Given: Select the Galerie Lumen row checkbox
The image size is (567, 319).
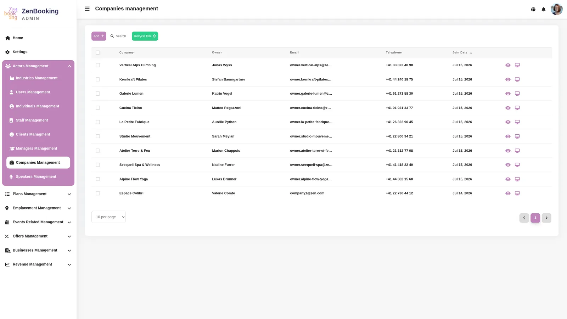Looking at the screenshot, I should pos(98,94).
